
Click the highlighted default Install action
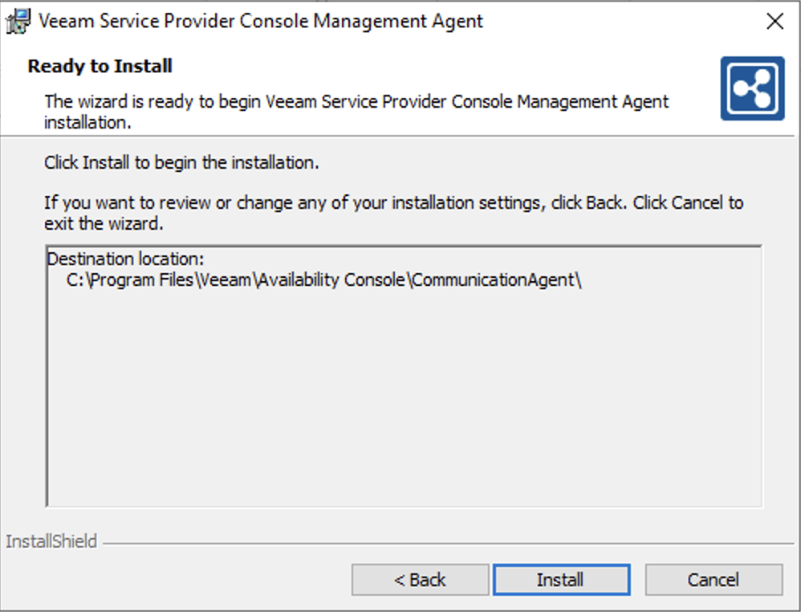561,579
